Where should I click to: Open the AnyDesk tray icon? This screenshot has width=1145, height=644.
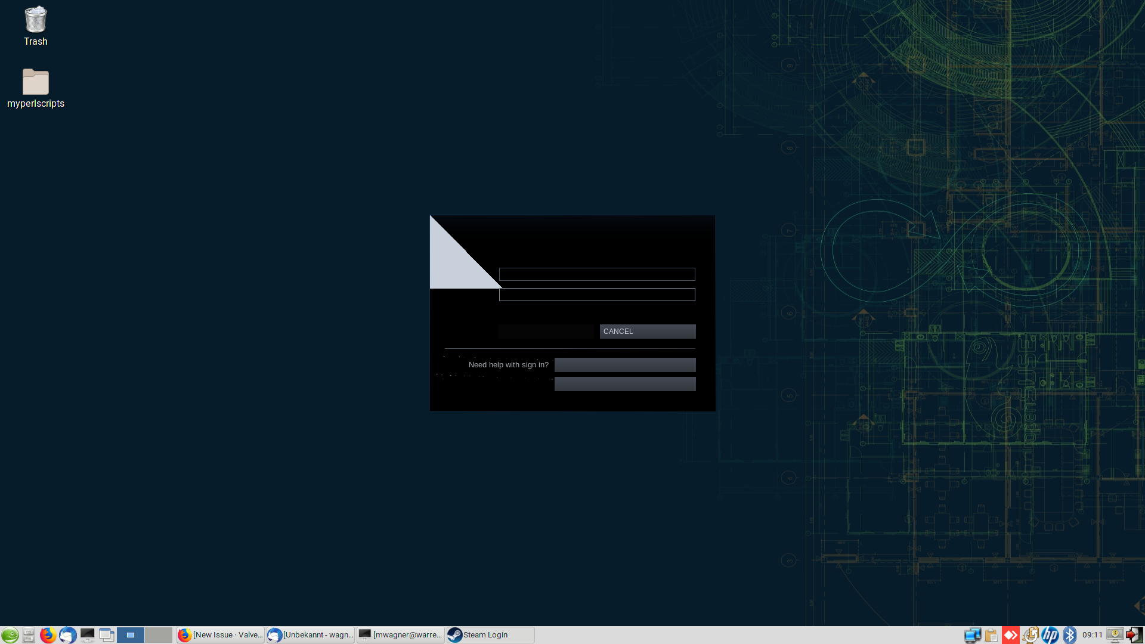coord(1010,635)
